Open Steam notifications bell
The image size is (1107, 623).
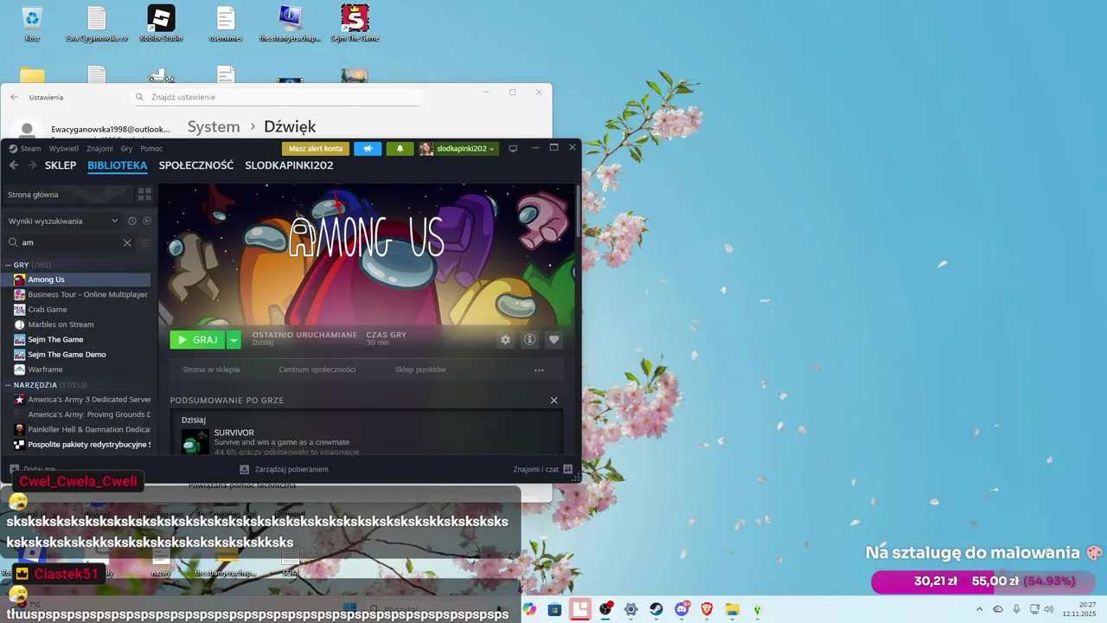400,149
